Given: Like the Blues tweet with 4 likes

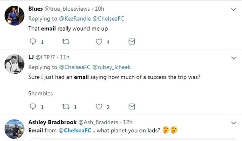Looking at the screenshot, I should click(x=99, y=42).
